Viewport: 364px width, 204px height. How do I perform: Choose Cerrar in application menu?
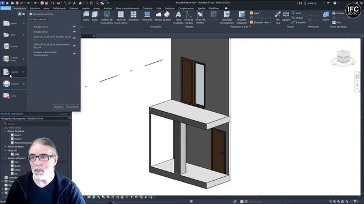[14, 96]
